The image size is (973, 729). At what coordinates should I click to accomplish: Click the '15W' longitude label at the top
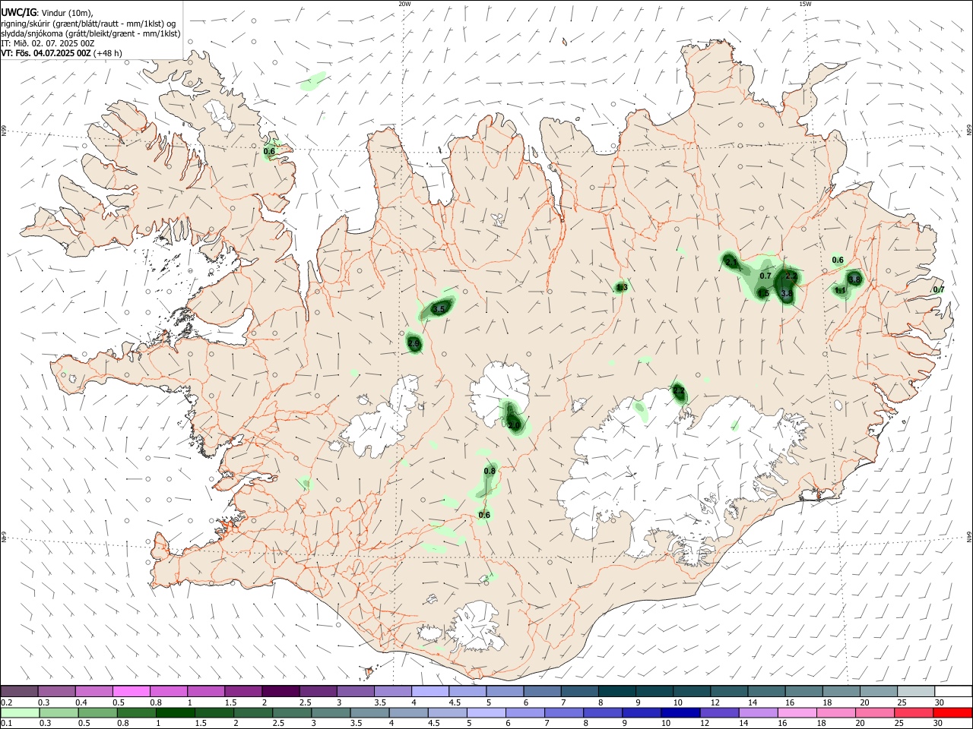805,4
